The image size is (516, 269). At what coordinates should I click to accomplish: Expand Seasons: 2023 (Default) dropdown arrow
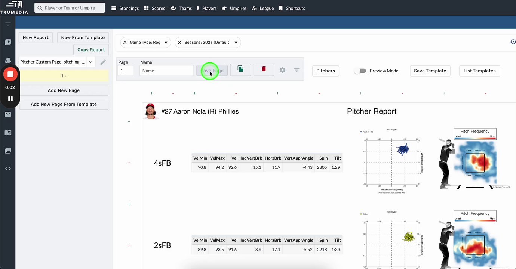pos(236,43)
